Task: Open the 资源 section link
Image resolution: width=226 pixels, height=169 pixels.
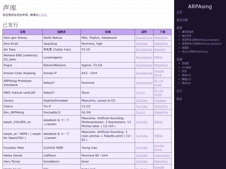Action: click(x=179, y=59)
